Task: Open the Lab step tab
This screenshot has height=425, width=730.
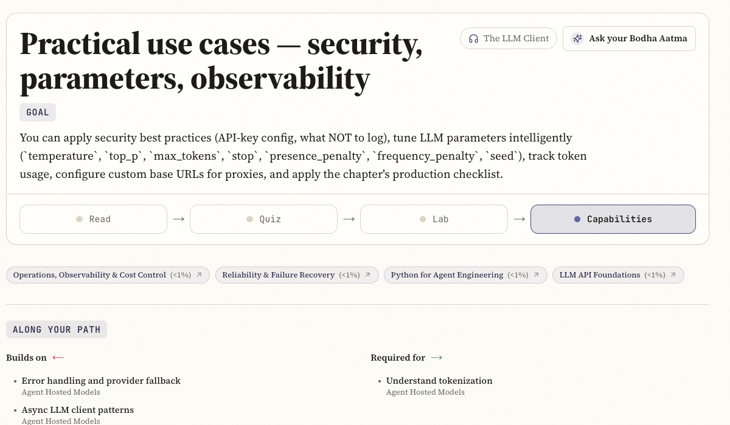Action: point(434,219)
